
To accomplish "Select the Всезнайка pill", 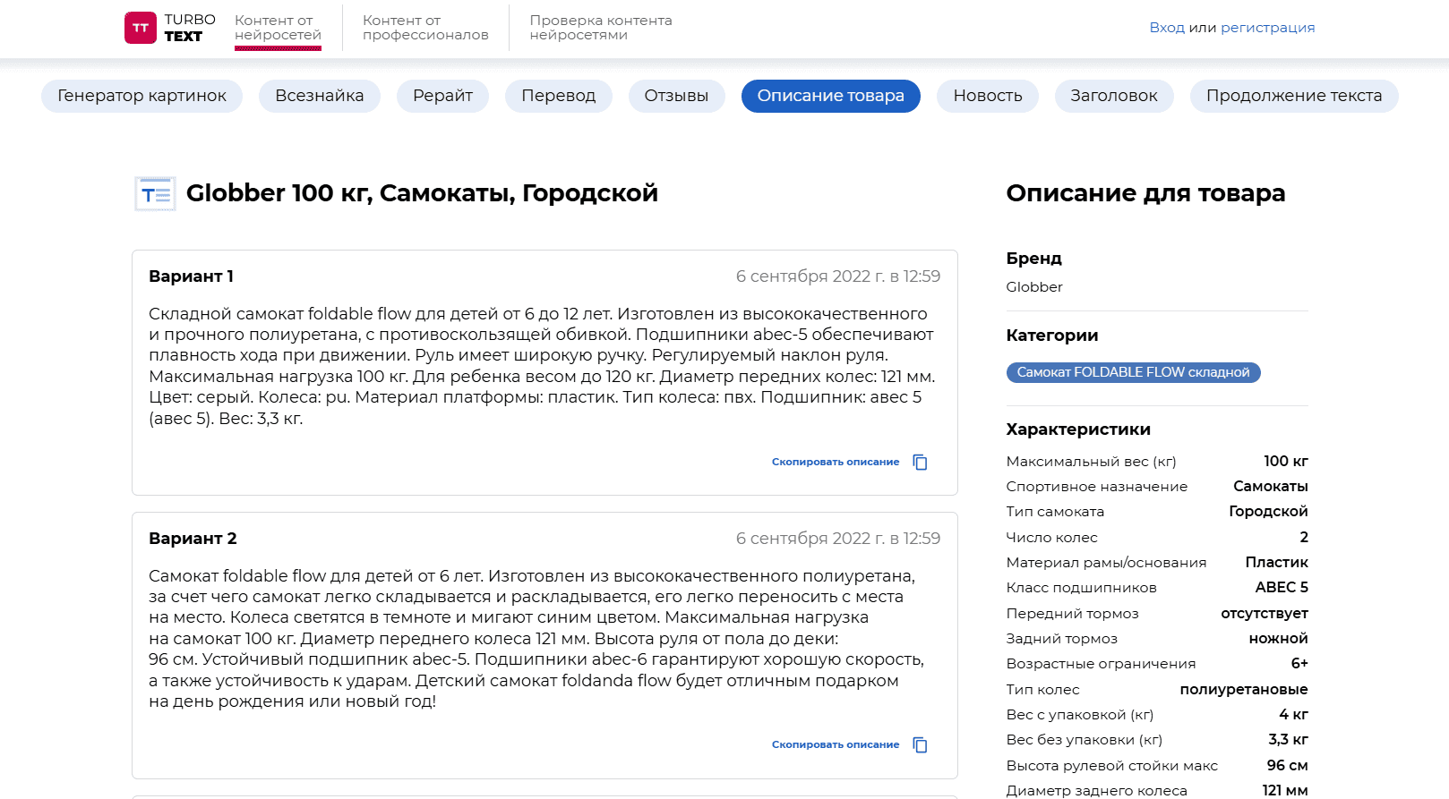I will point(320,96).
